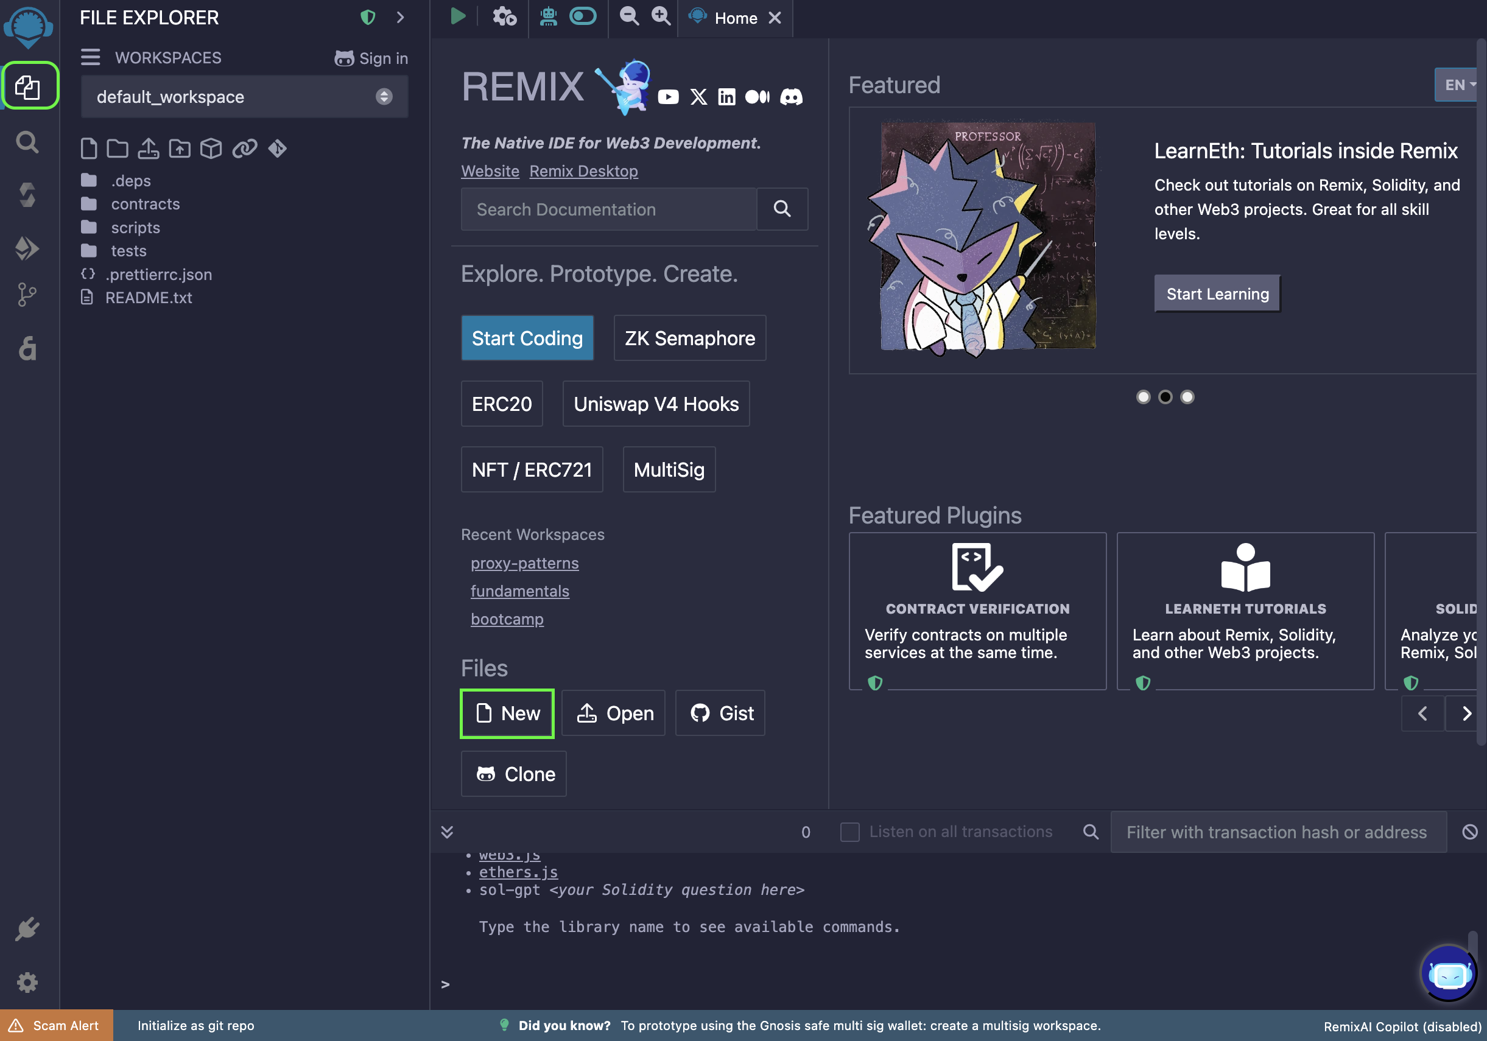
Task: Open the Git source control sidebar icon
Action: pos(27,295)
